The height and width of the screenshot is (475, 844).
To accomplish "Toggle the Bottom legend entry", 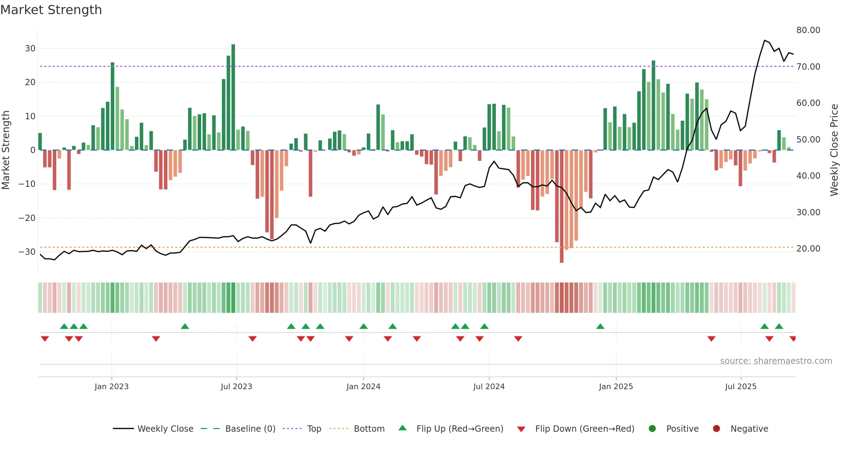I will pos(357,429).
